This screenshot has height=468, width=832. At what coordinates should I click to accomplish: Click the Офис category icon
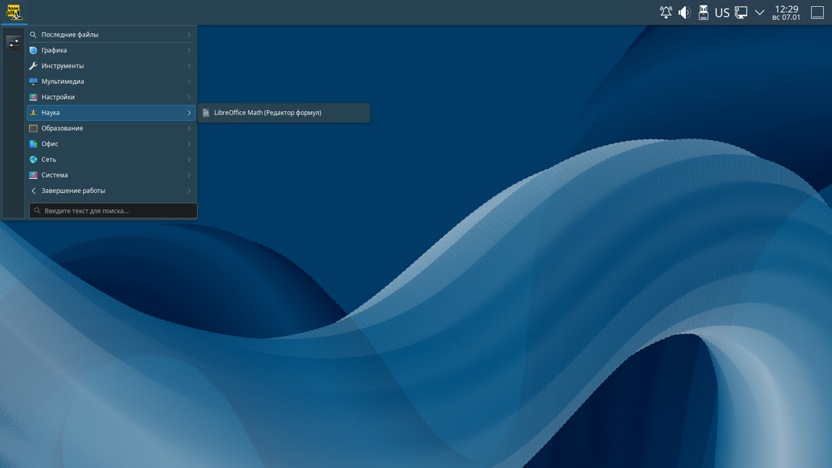33,144
